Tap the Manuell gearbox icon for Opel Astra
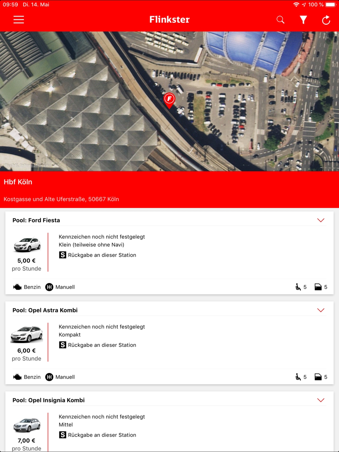Image resolution: width=339 pixels, height=452 pixels. point(49,377)
